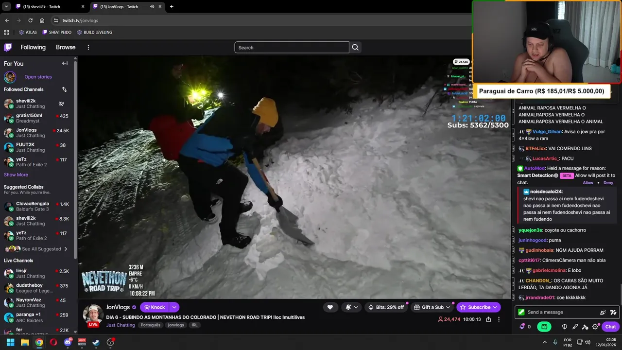Viewport: 622px width, 350px height.
Task: Click Bits: 29% off button
Action: coord(386,307)
